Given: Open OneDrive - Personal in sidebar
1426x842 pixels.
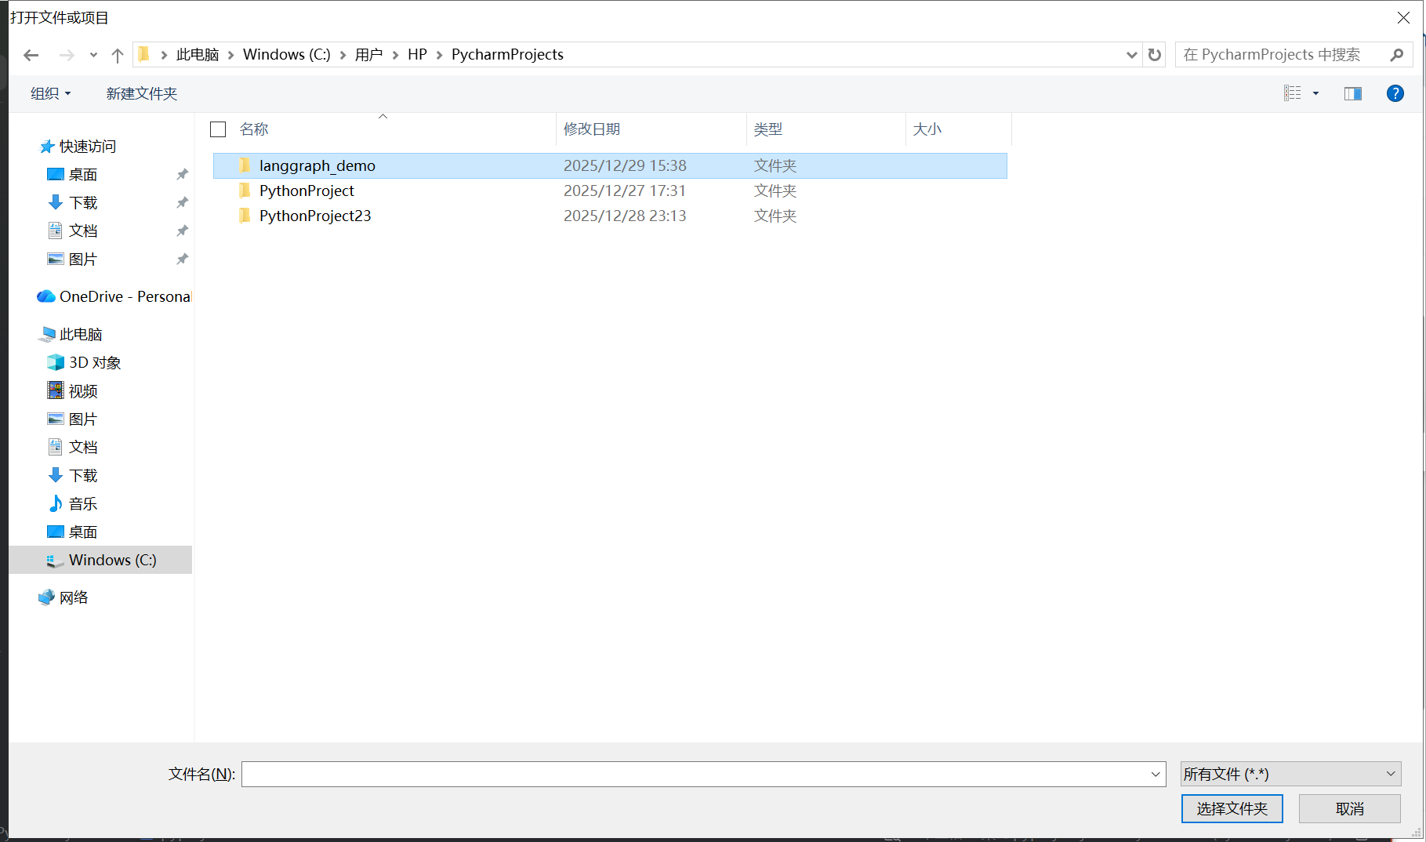Looking at the screenshot, I should (x=125, y=297).
